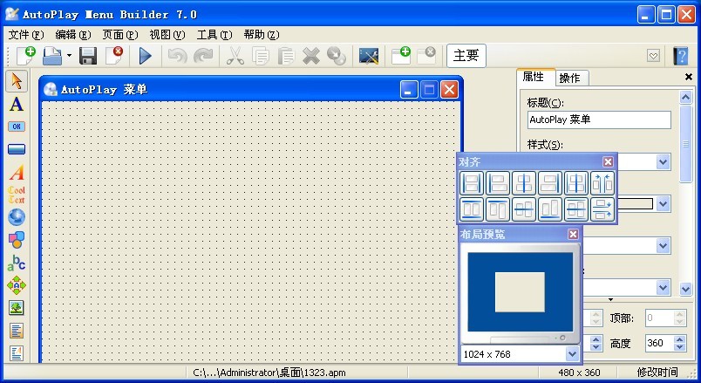Click the 标题 title input field
This screenshot has height=383, width=701.
pyautogui.click(x=598, y=120)
